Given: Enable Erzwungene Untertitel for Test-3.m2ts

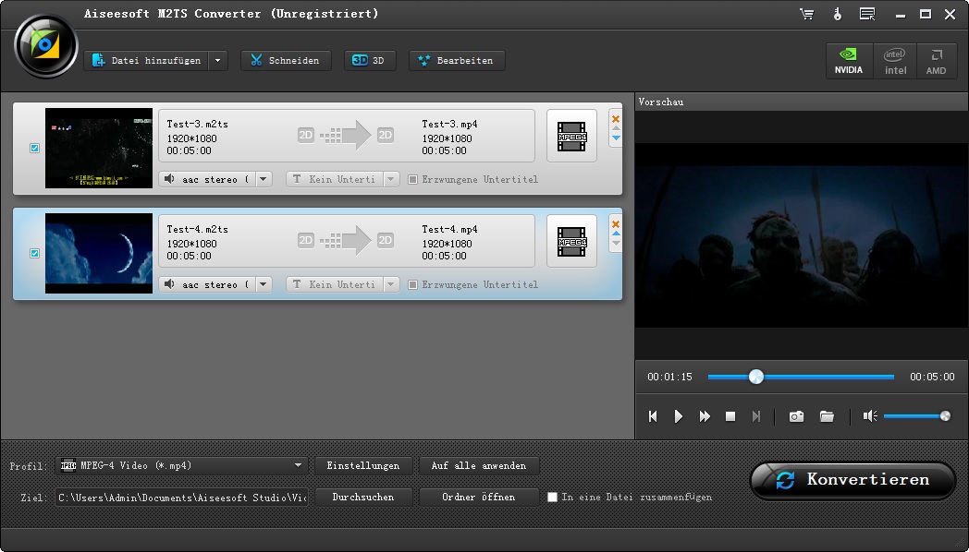Looking at the screenshot, I should click(x=412, y=179).
